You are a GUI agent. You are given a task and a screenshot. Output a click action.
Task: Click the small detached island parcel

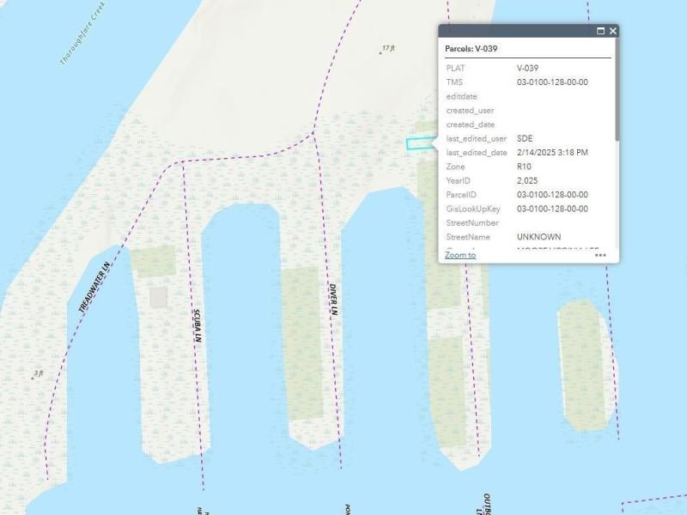(586, 365)
